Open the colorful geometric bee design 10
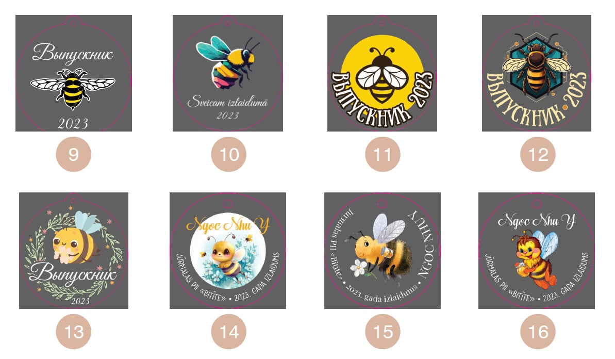615x359 pixels. click(x=228, y=73)
